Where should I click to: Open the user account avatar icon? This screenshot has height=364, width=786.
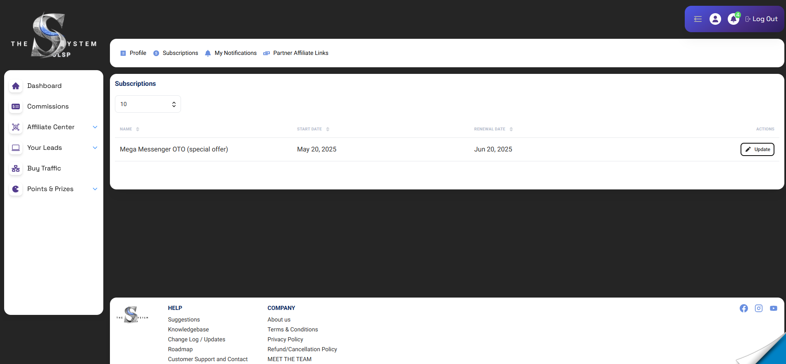point(715,19)
